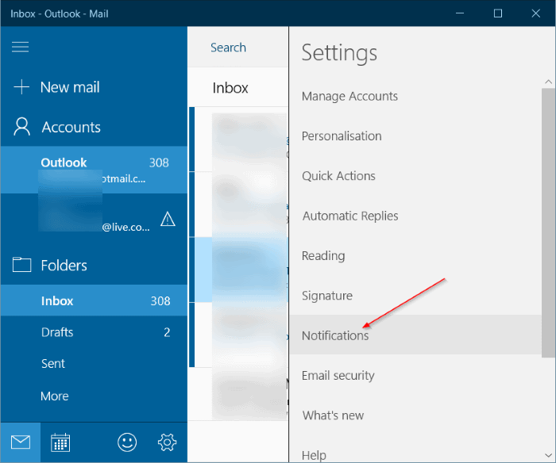Click the Folders folder icon
The width and height of the screenshot is (556, 463).
21,265
